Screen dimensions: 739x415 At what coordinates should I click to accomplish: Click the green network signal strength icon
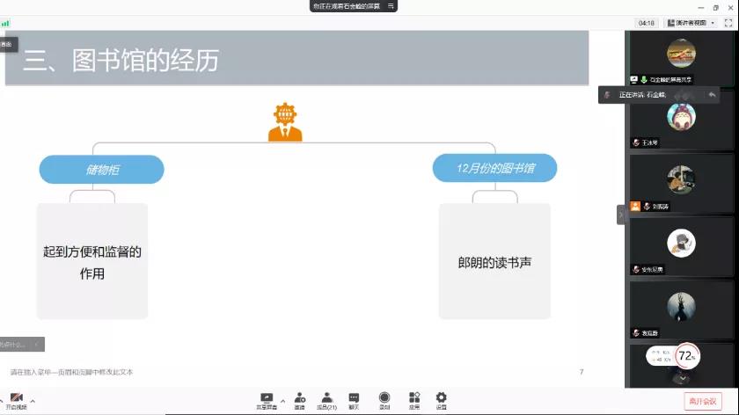click(5, 23)
